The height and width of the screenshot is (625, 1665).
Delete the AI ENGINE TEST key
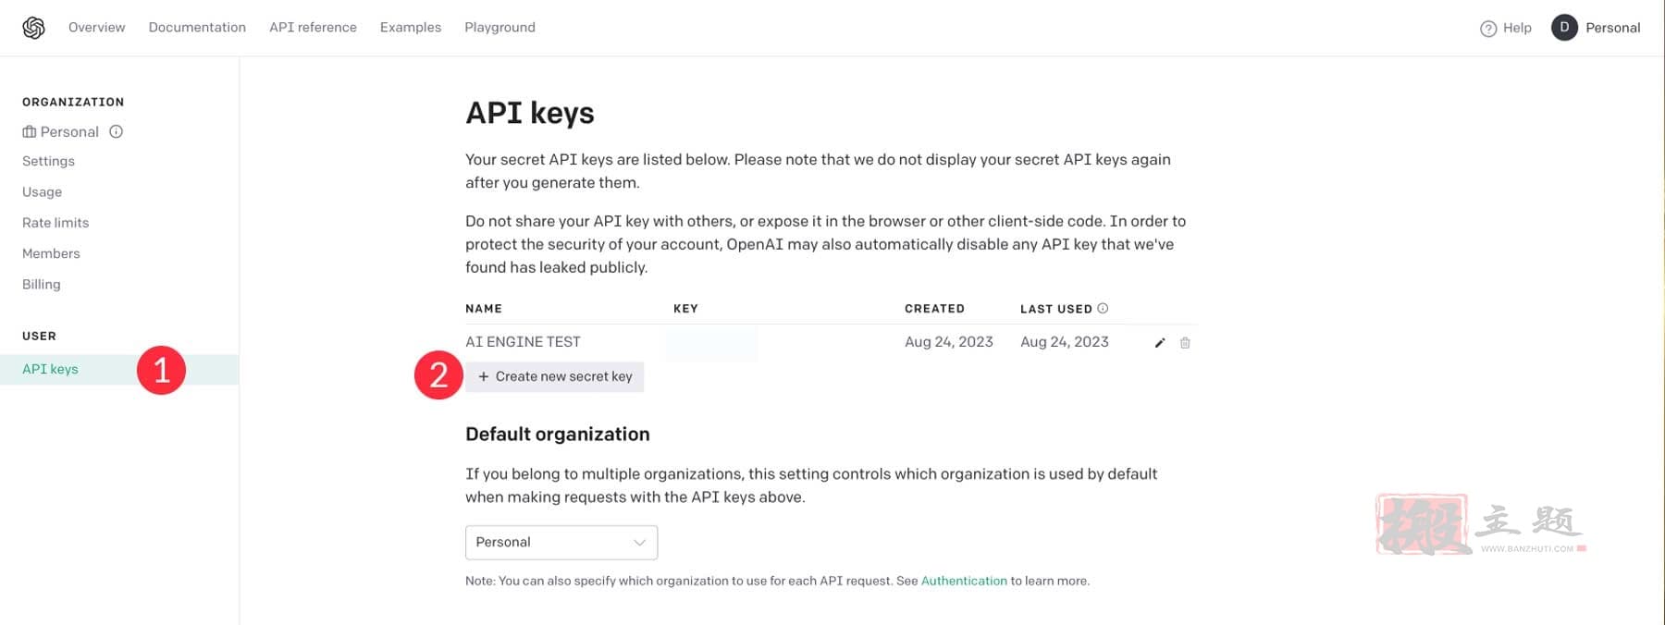pos(1185,343)
